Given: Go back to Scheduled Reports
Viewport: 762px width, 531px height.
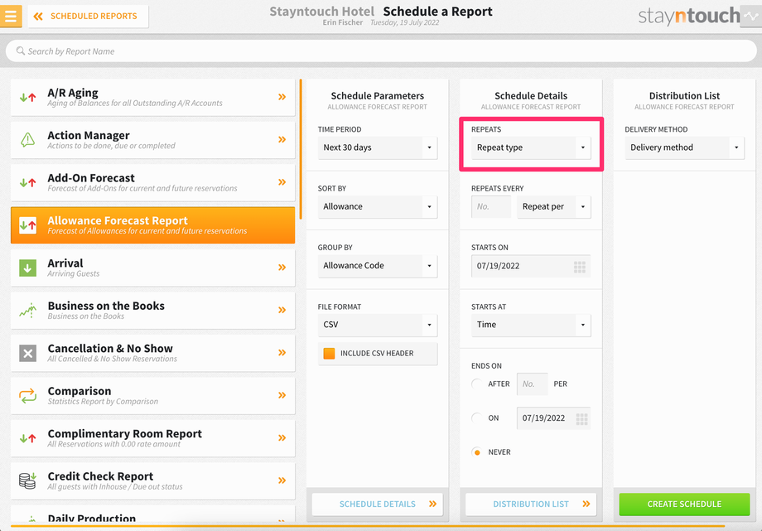Looking at the screenshot, I should [x=88, y=16].
